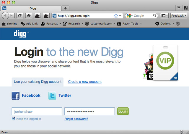
Task: Click the username field containing jonhenshaw
Action: [x=37, y=111]
